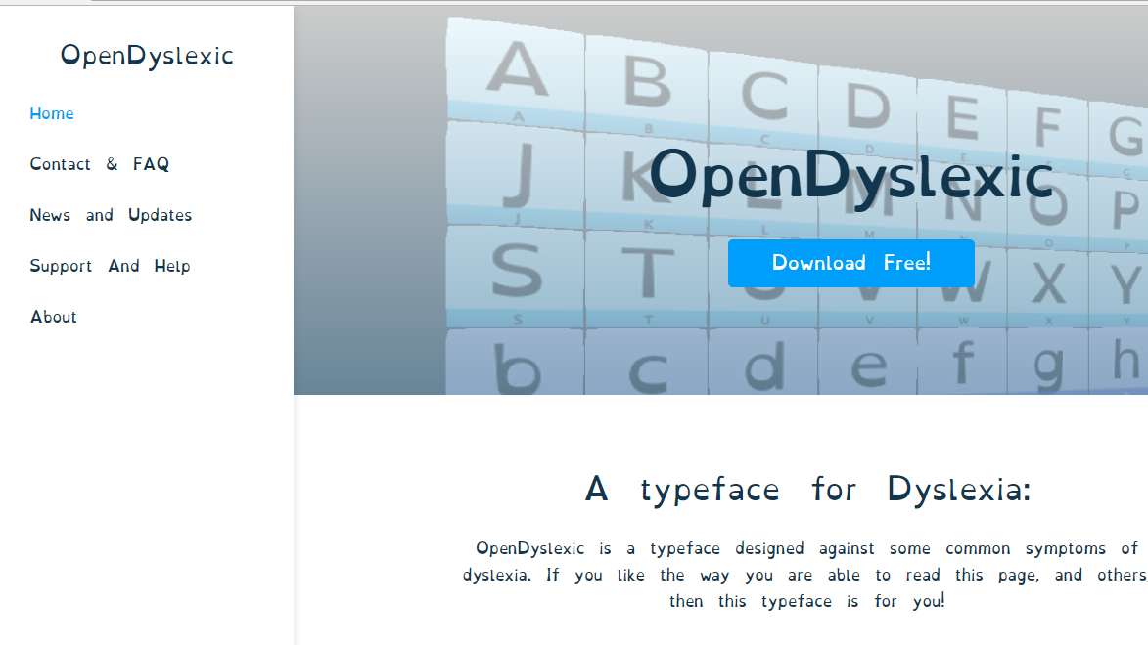Click the lowercase e tile in hero image
Screen dimensions: 1148x645
pyautogui.click(x=866, y=366)
